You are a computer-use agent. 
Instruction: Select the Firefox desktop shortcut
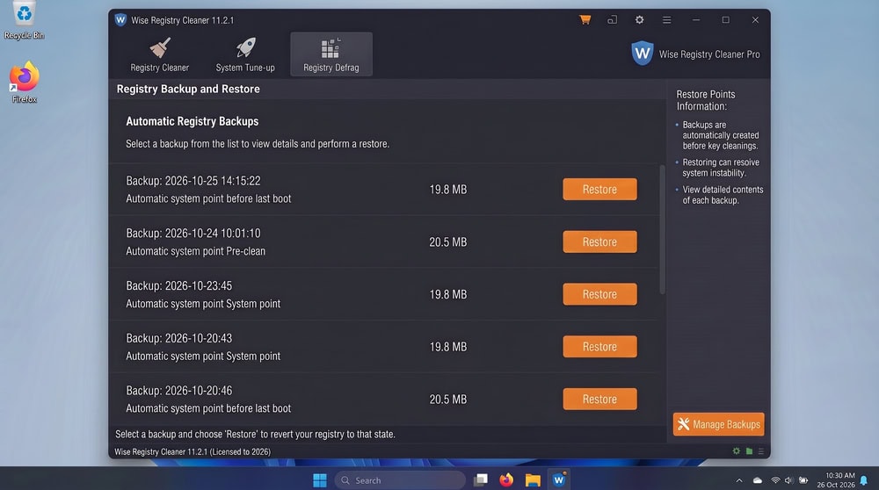tap(24, 83)
